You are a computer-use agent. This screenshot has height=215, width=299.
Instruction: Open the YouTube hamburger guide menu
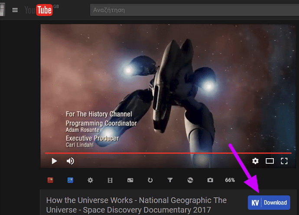point(15,10)
